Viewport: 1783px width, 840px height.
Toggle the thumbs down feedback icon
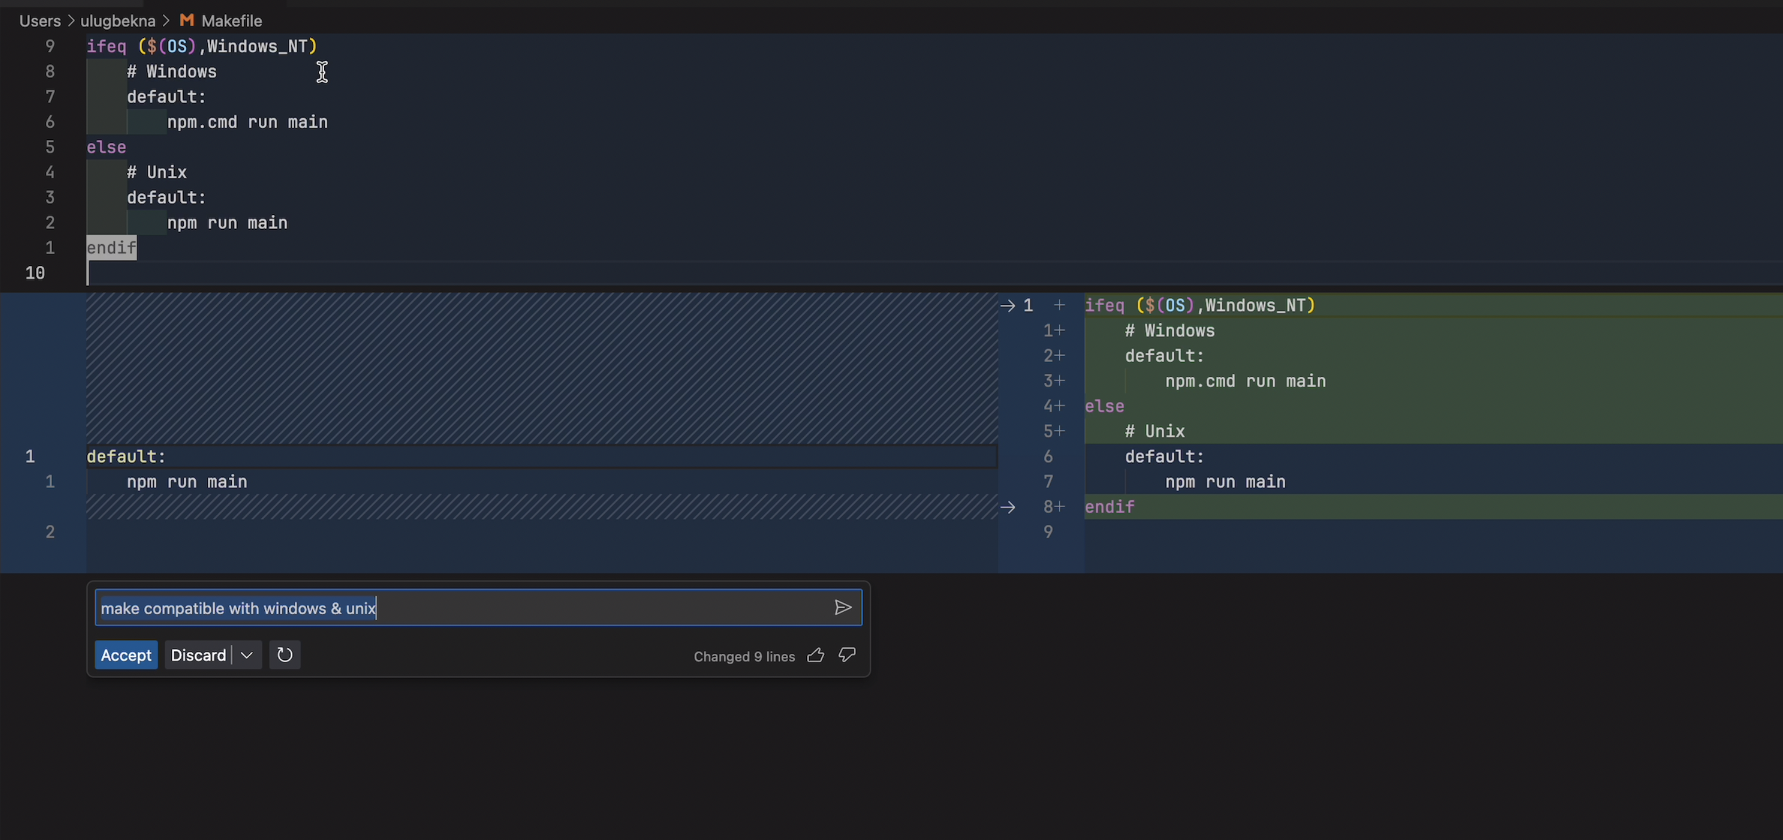pos(846,656)
